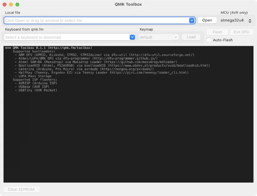Click the MCU (AVR only) label
Viewport: 257px width, 196px height.
234,13
